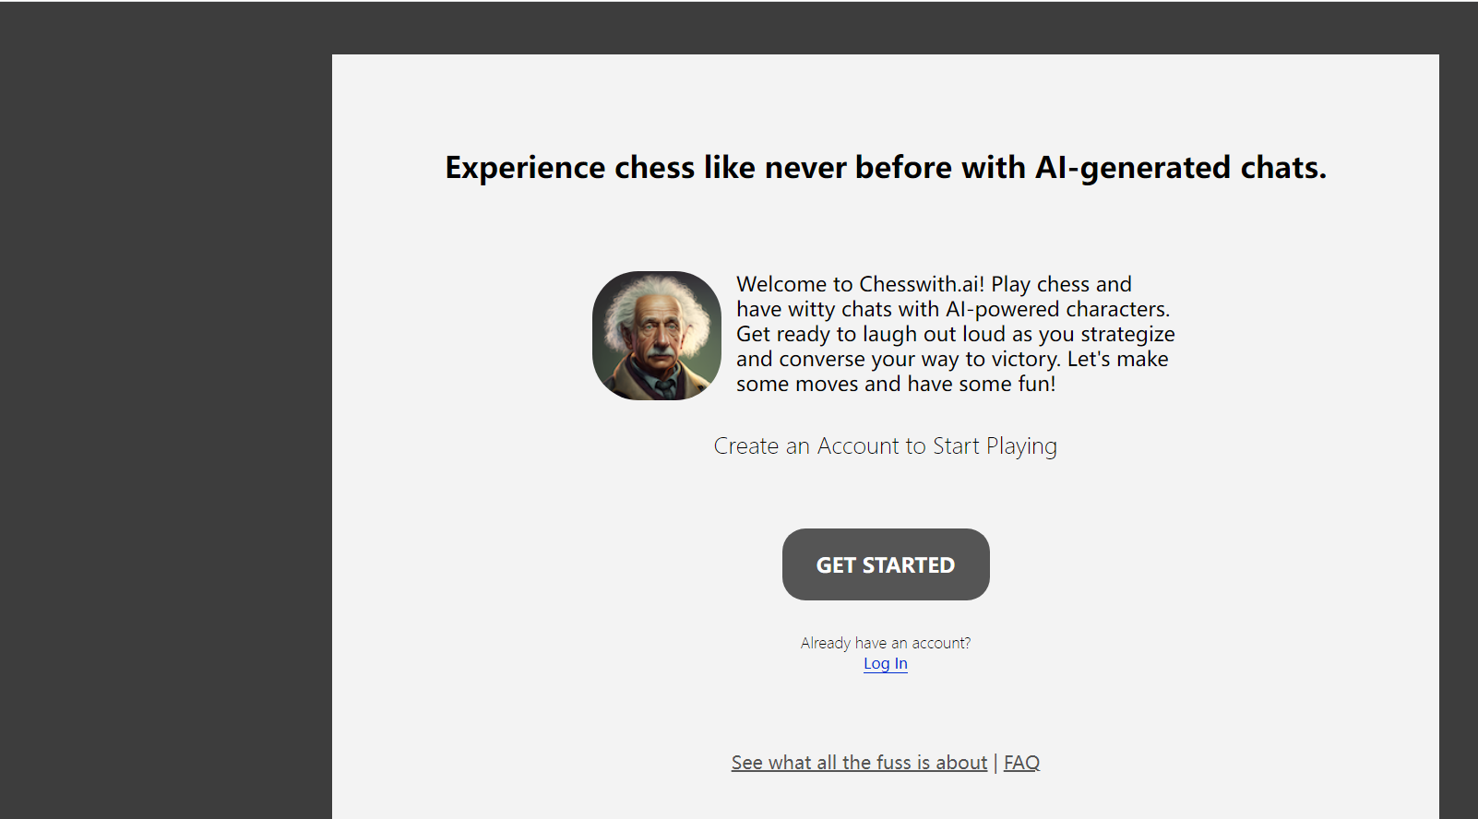This screenshot has width=1478, height=819.
Task: Click the pipe separator before FAQ
Action: (x=995, y=763)
